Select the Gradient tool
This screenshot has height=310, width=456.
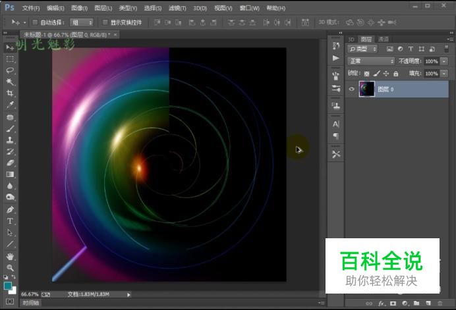[11, 174]
